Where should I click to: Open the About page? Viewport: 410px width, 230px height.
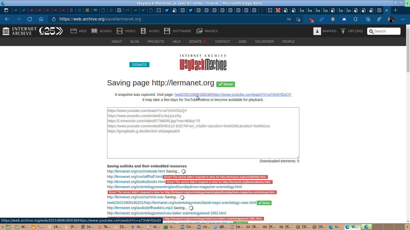pyautogui.click(x=117, y=42)
